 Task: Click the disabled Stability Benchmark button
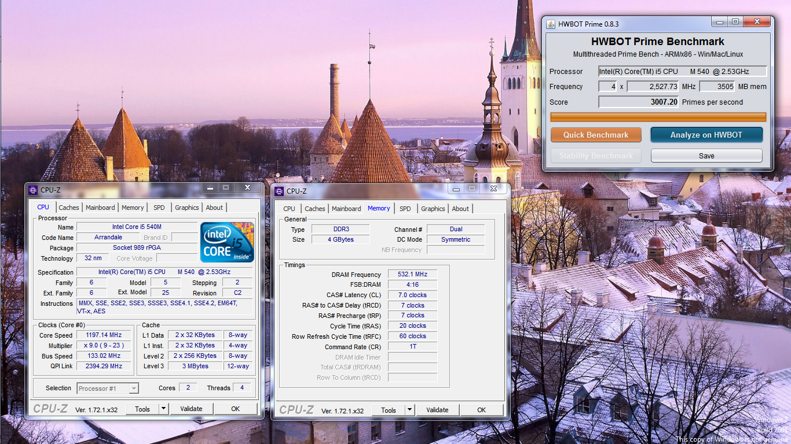pyautogui.click(x=596, y=156)
